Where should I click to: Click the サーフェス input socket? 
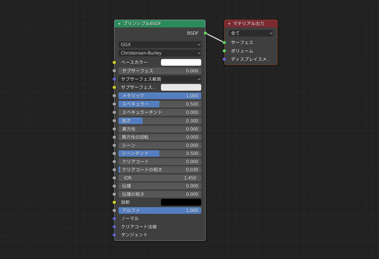click(x=225, y=43)
